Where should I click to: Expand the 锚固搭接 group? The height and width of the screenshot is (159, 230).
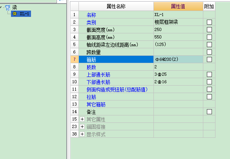coord(82,126)
